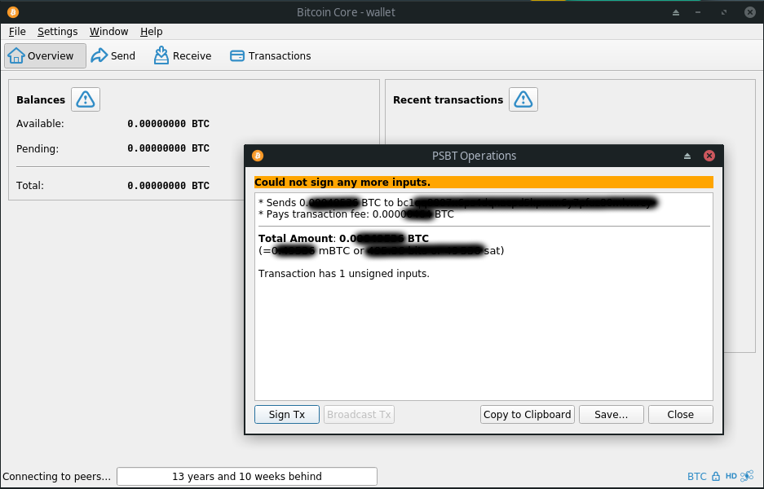
Task: Click the 'Connecting to peers...' status text
Action: click(x=57, y=476)
